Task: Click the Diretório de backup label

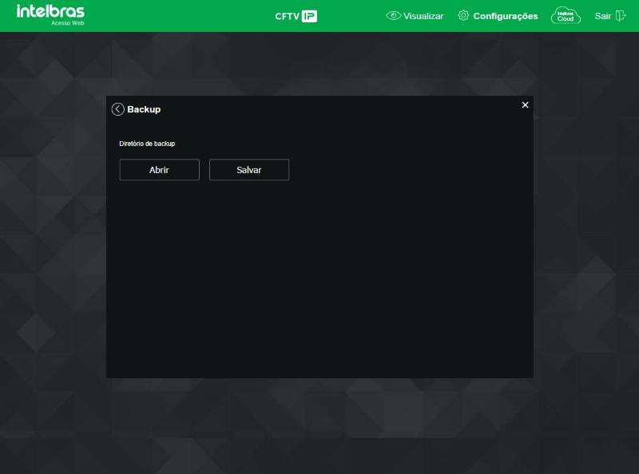Action: (147, 144)
